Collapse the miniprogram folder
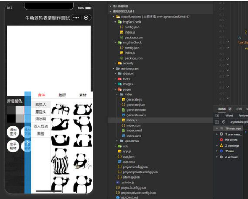Viewport: 248px width, 199px height. (x=113, y=69)
